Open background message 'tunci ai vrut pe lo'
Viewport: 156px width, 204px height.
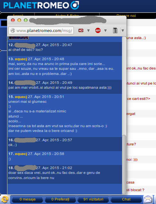(x=141, y=83)
